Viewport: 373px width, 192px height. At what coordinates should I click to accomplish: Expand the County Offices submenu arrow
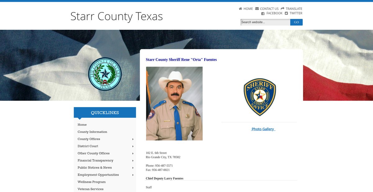(x=133, y=139)
